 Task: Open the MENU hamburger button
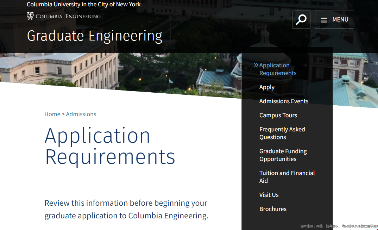click(x=334, y=20)
